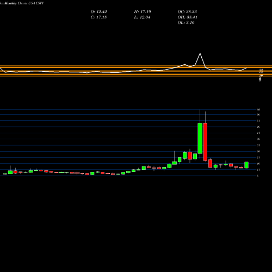Click the price axis label 6

(x=258, y=176)
